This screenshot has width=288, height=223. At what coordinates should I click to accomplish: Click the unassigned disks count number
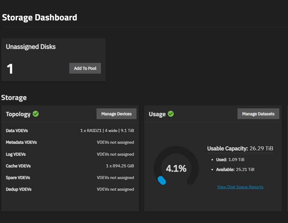click(x=10, y=69)
